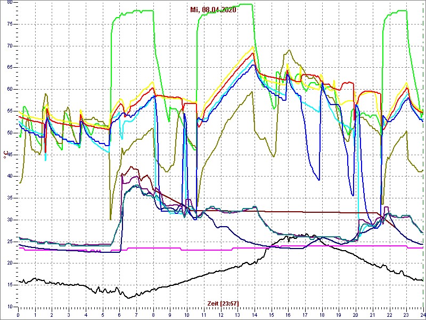
Task: Select the 50 label on the temperature axis
Action: click(x=9, y=133)
